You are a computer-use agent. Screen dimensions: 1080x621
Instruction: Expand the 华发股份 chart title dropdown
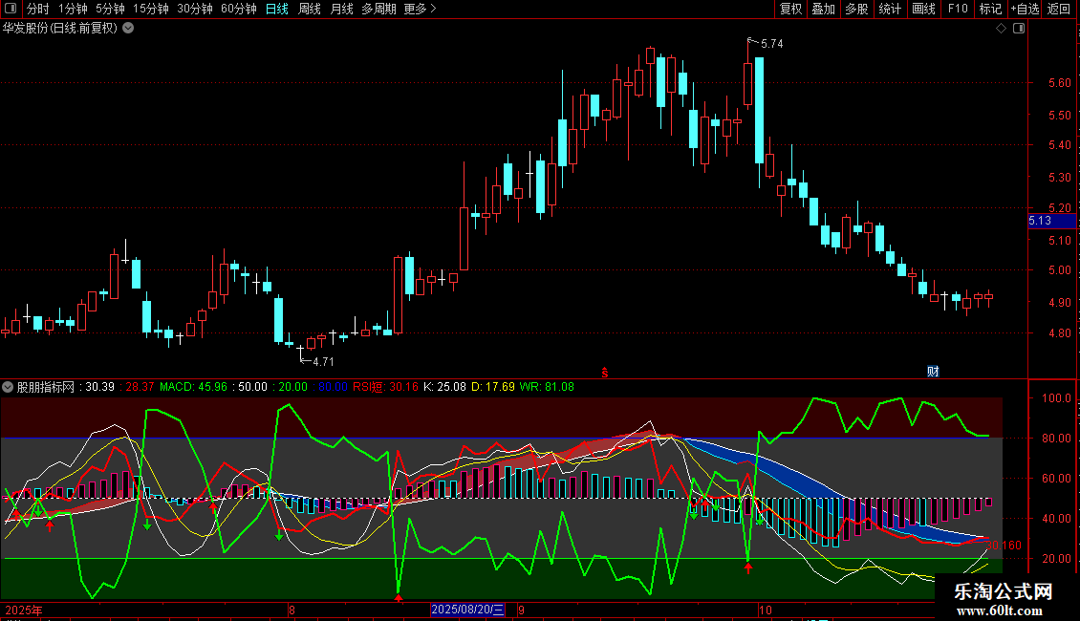tap(128, 28)
